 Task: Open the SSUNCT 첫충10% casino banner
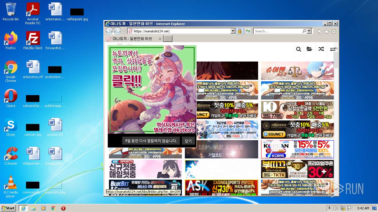tap(297, 130)
